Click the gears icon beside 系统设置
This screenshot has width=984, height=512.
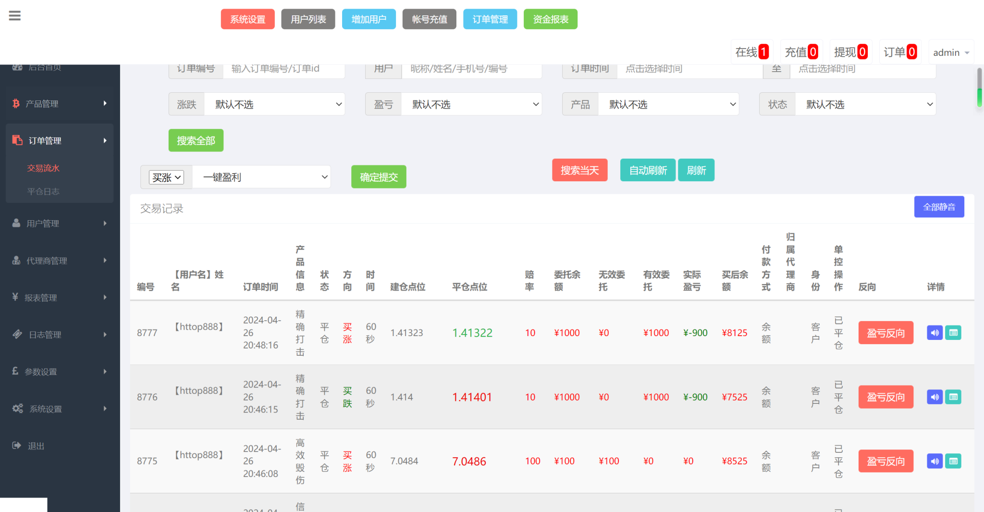[18, 409]
